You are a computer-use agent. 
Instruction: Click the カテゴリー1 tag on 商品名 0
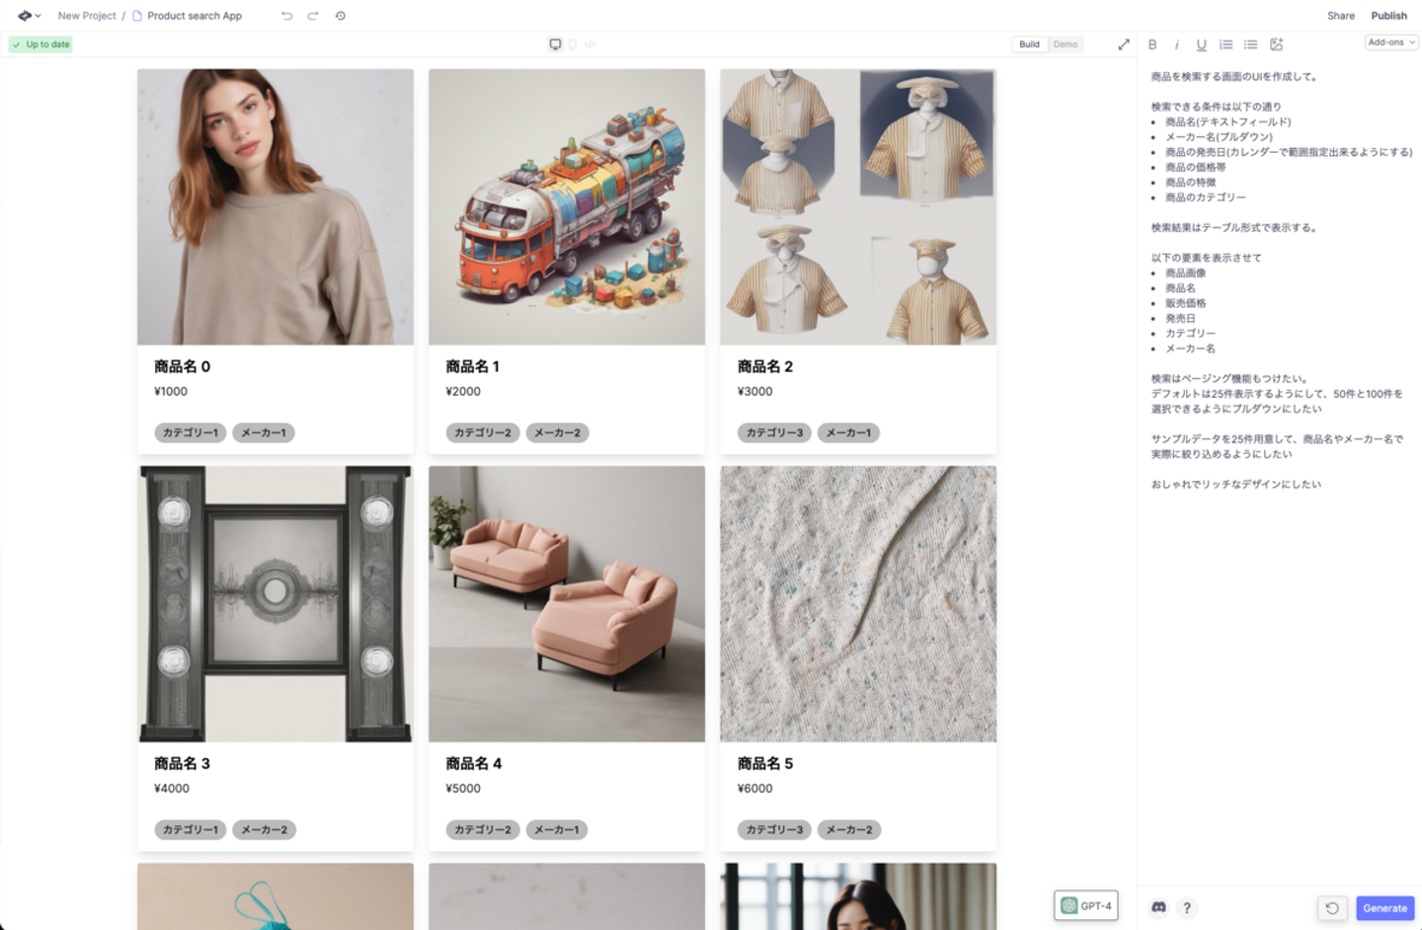point(191,432)
